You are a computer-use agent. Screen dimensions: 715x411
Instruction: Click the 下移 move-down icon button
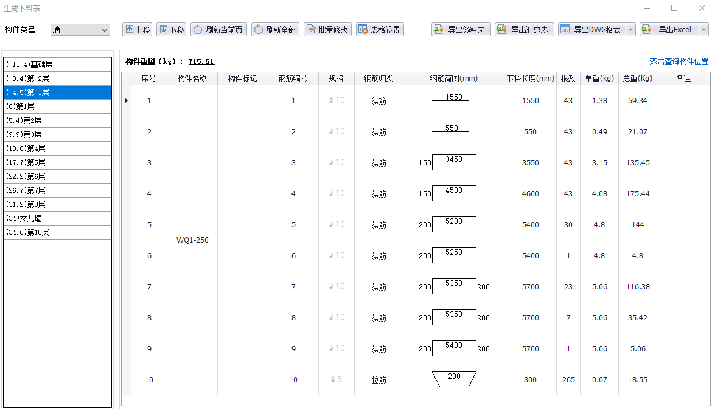click(171, 30)
